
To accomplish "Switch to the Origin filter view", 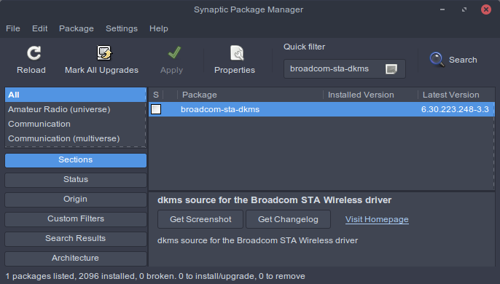I will pyautogui.click(x=76, y=200).
